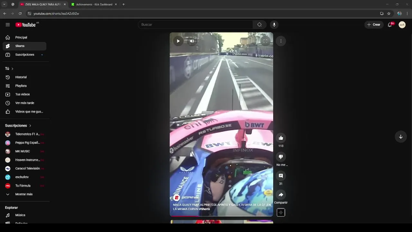The image size is (412, 232).
Task: Click the Buscar search field
Action: point(195,25)
